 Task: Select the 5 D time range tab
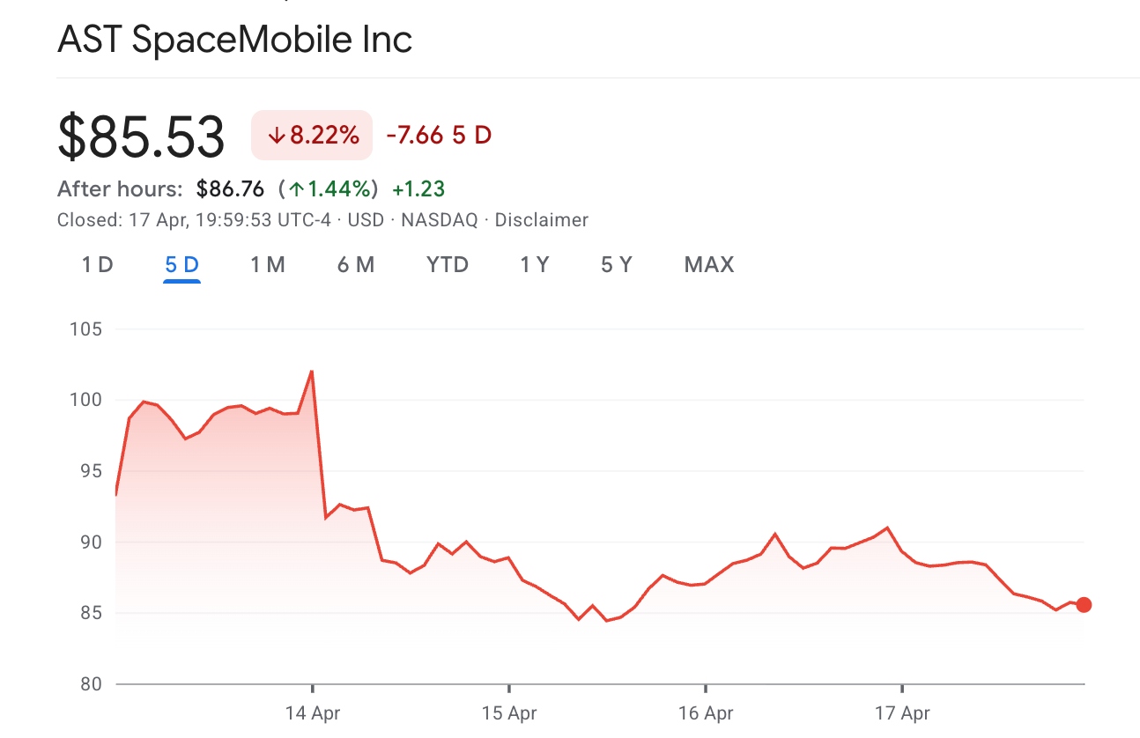182,265
